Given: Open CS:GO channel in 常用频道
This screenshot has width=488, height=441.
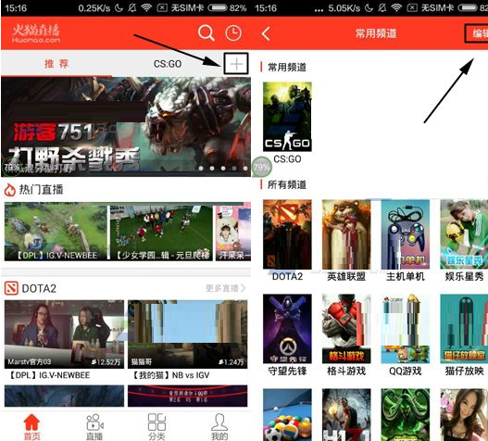Looking at the screenshot, I should (x=287, y=117).
